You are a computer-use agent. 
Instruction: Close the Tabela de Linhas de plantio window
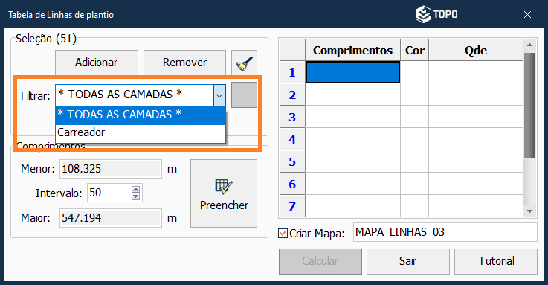[527, 14]
